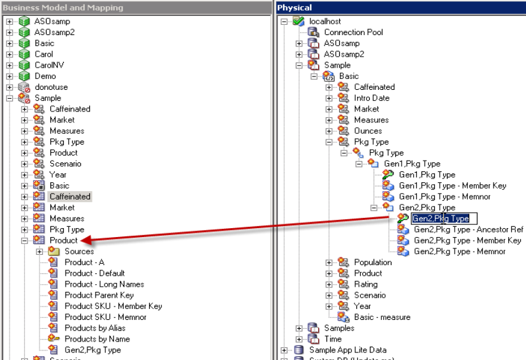This screenshot has height=360, width=526.
Task: Select Product - Long Names column
Action: (104, 284)
